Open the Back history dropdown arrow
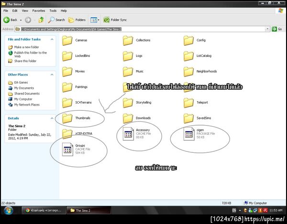 tap(21, 20)
